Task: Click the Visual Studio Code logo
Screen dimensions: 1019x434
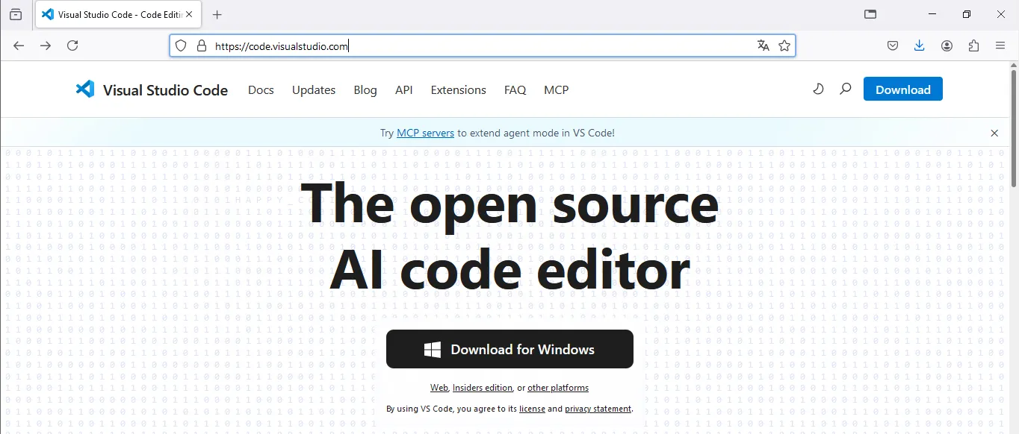Action: pos(84,89)
